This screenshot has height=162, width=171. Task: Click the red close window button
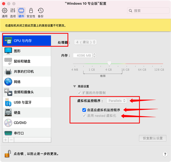click(x=4, y=4)
